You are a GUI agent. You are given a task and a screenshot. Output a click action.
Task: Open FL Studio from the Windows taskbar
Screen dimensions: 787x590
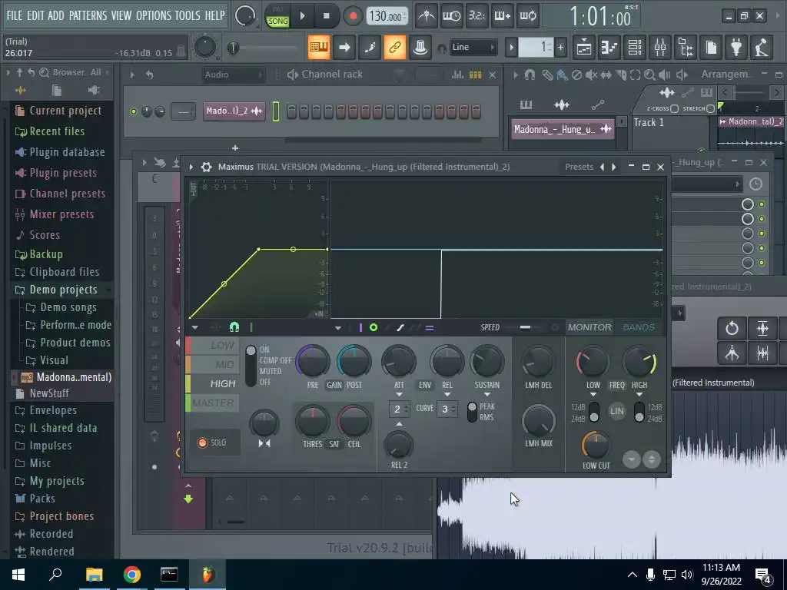208,575
